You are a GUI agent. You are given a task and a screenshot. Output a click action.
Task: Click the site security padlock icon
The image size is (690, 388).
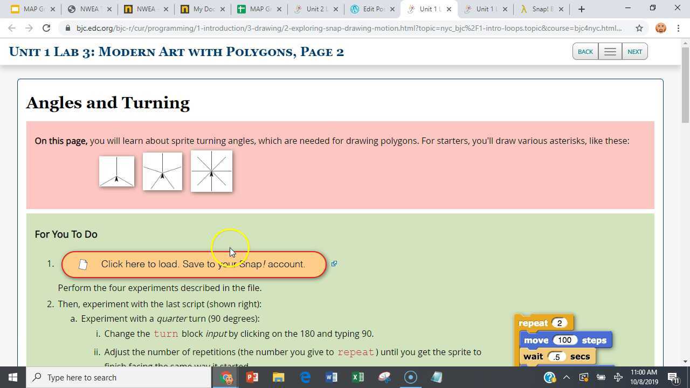68,28
